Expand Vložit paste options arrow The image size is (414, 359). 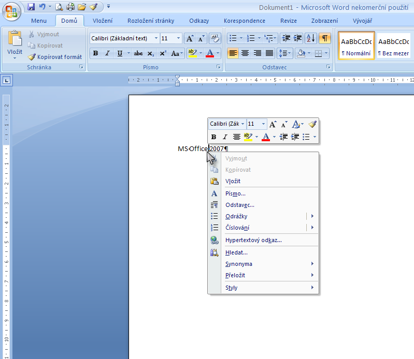coord(15,58)
